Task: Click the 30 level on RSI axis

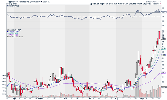Action: coord(163,21)
